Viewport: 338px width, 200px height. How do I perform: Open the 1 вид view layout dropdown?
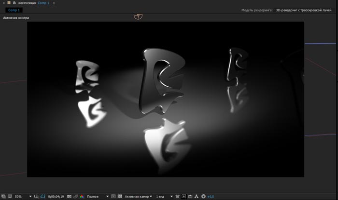(x=165, y=197)
